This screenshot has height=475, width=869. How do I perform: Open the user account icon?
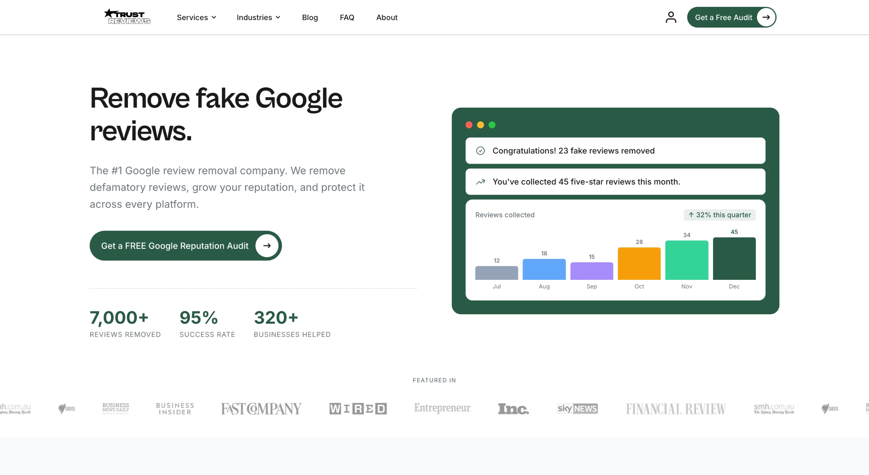[x=671, y=17]
